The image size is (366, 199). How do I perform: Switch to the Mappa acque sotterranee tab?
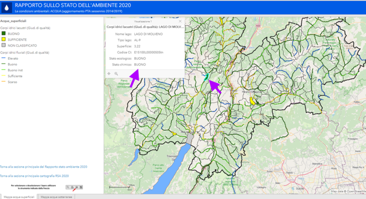[56, 197]
